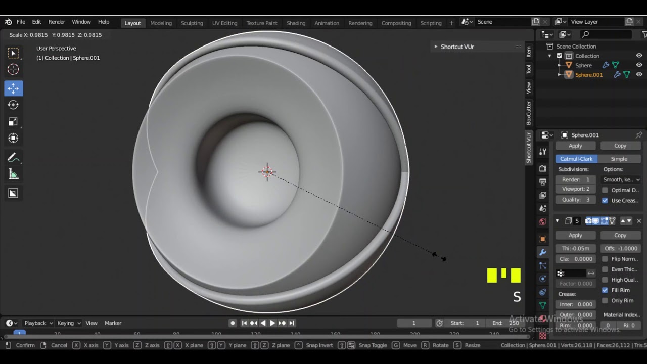Move Solidify modifier up with arrow
Image resolution: width=647 pixels, height=364 pixels.
623,221
